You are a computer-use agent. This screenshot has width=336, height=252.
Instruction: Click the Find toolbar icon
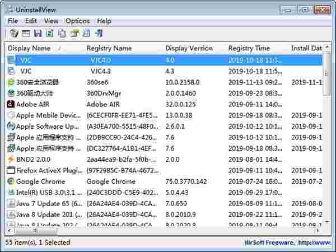[86, 34]
